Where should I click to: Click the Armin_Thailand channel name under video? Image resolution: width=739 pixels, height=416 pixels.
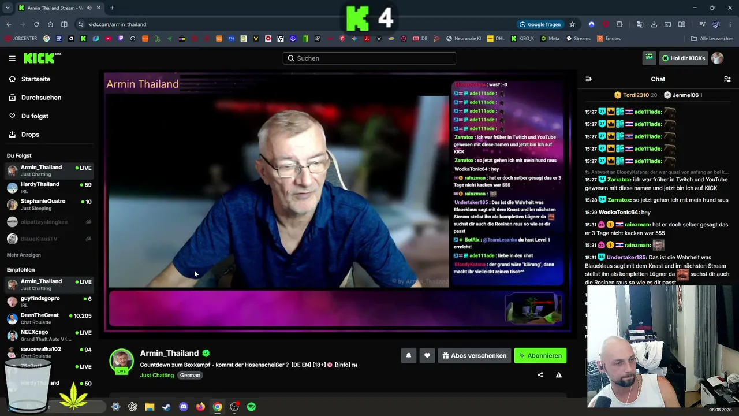coord(169,353)
